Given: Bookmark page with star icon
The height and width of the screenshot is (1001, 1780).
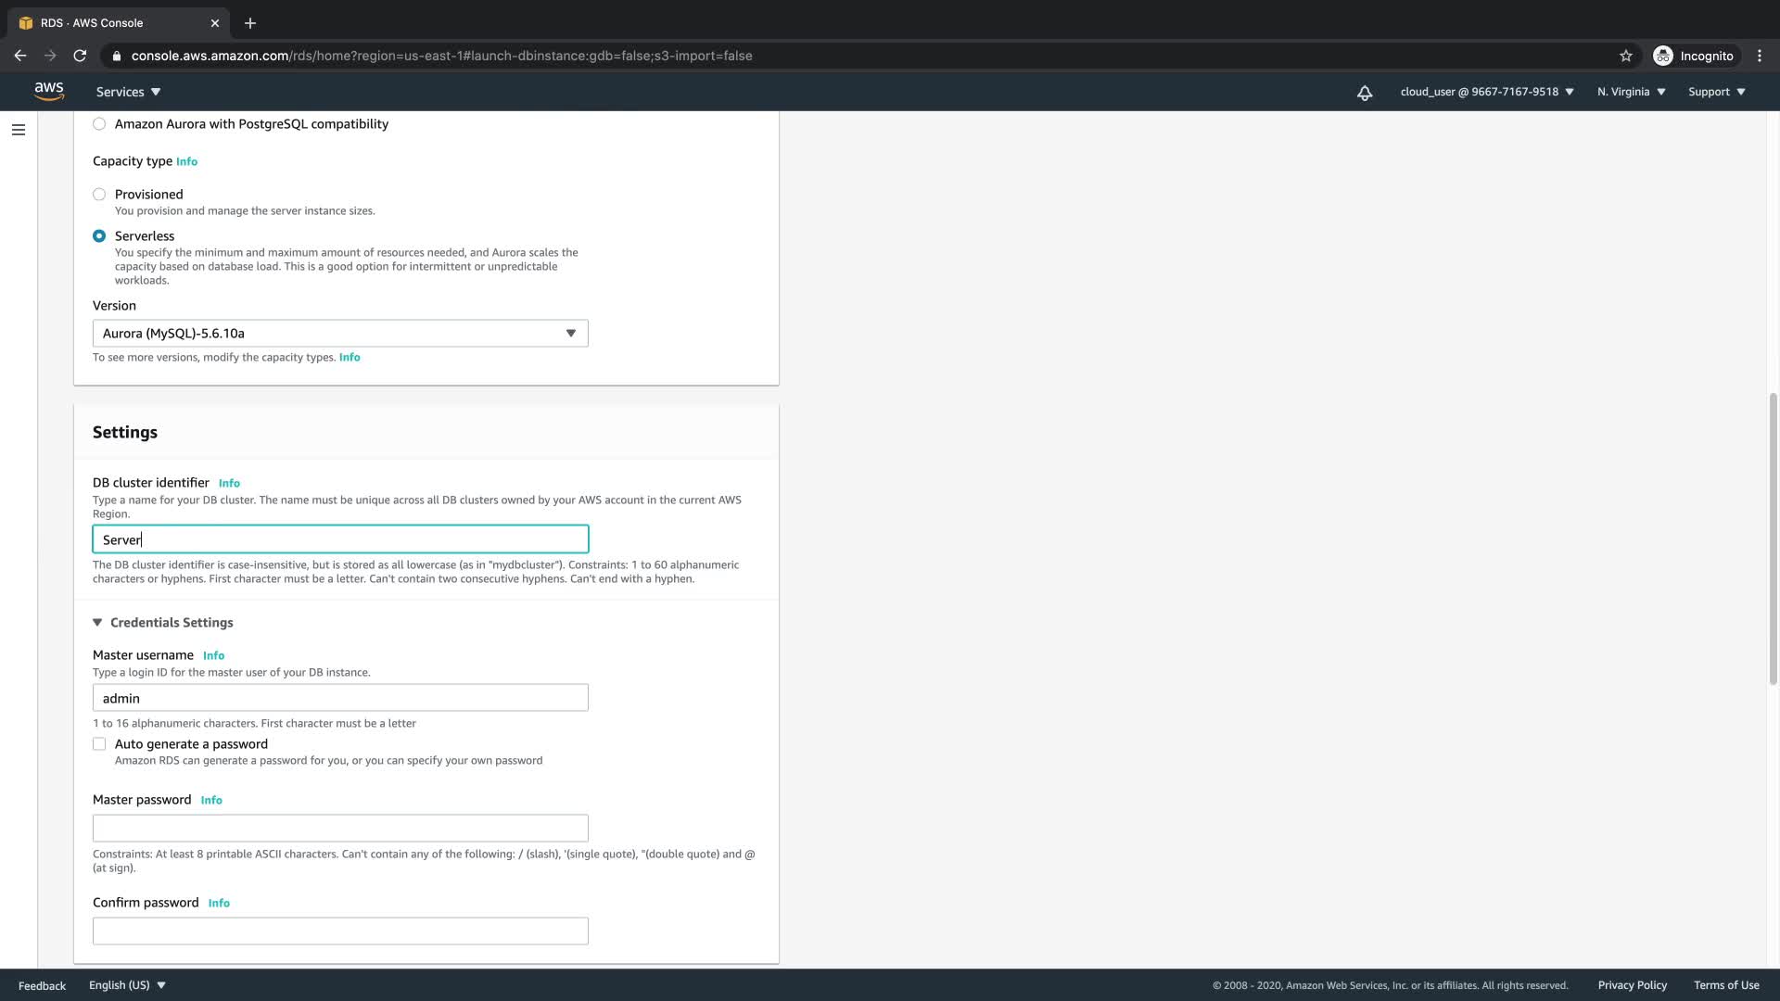Looking at the screenshot, I should tap(1625, 56).
